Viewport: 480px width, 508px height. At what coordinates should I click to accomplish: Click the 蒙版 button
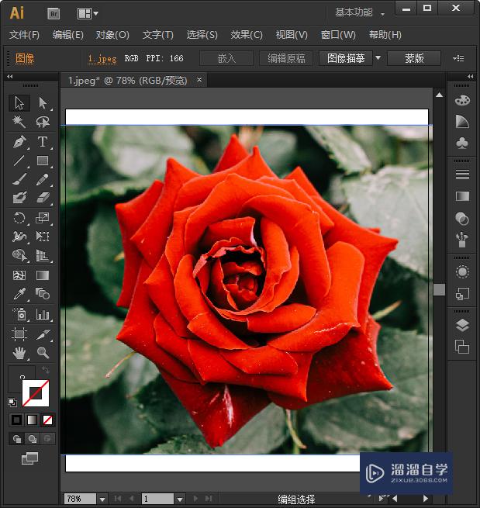point(414,58)
